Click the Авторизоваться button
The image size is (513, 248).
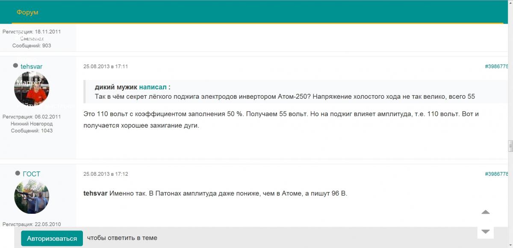(x=52, y=238)
